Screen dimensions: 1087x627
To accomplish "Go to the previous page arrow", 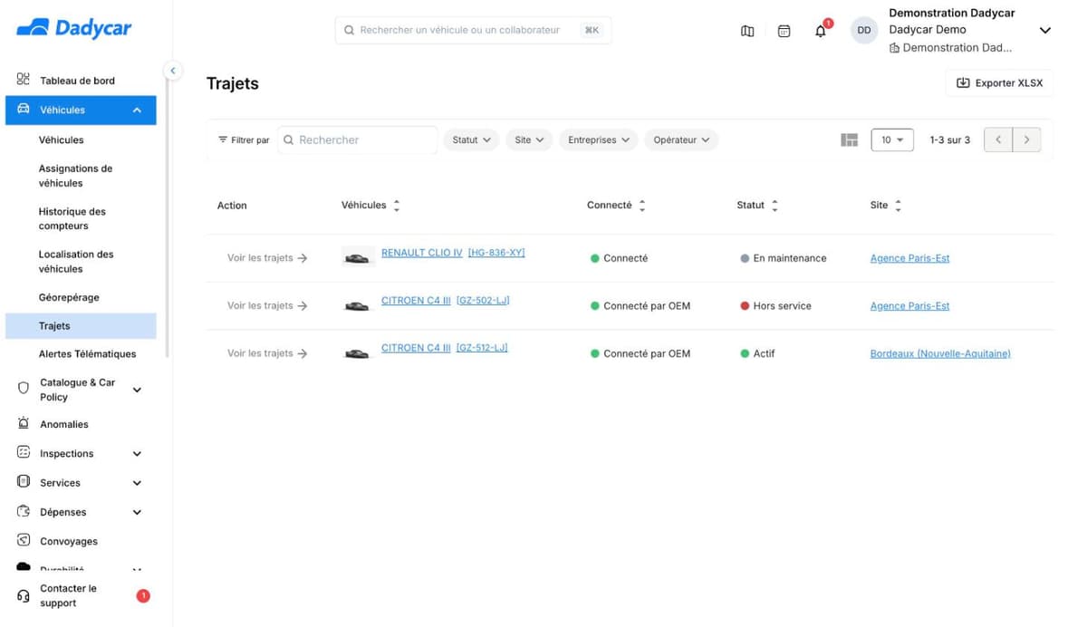I will pyautogui.click(x=998, y=140).
